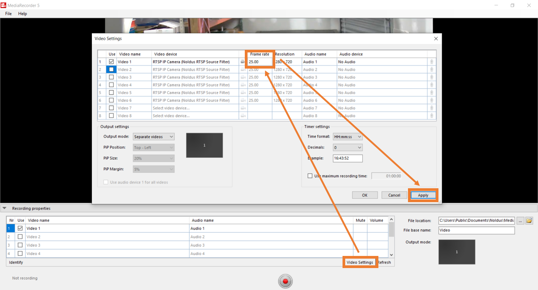538x290 pixels.
Task: Click Apply in Video Settings
Action: pos(423,195)
